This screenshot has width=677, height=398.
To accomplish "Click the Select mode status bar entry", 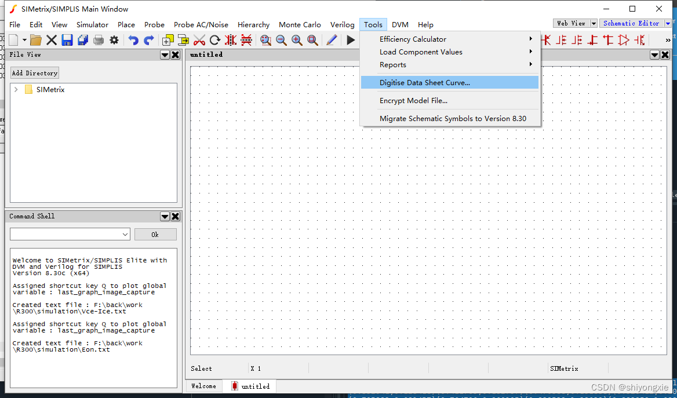I will pyautogui.click(x=202, y=368).
